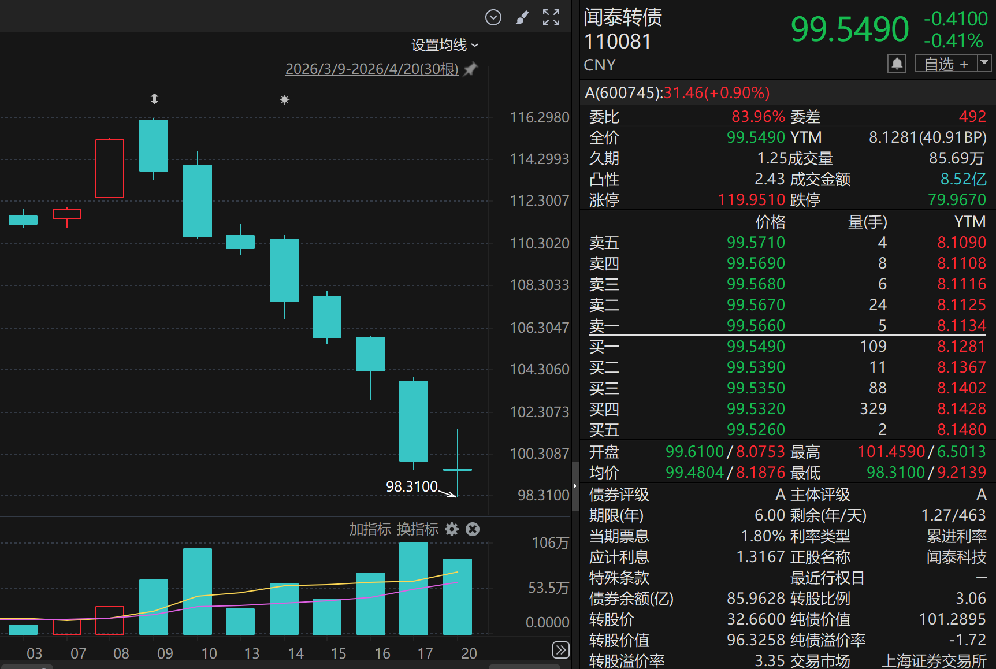Click the circled chevron collapse icon

[493, 17]
